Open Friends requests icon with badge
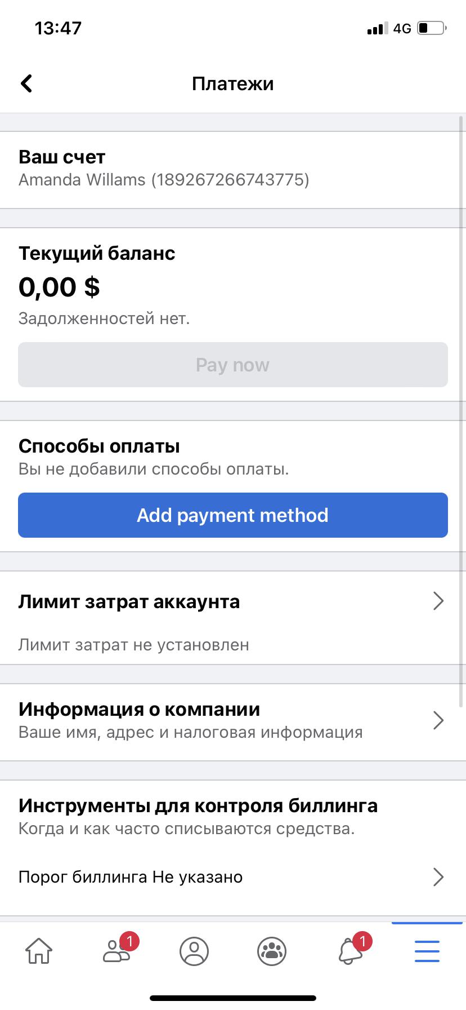Viewport: 466px width, 1010px height. [x=117, y=951]
